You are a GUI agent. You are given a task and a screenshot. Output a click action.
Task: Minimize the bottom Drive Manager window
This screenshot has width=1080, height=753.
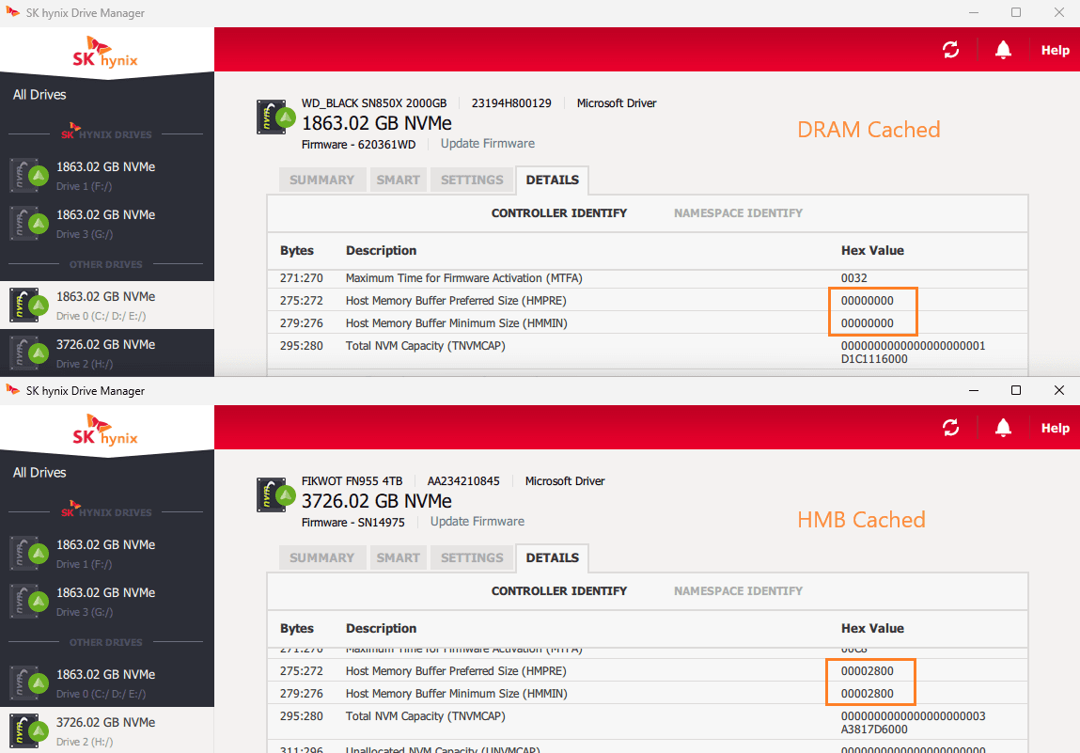tap(973, 390)
